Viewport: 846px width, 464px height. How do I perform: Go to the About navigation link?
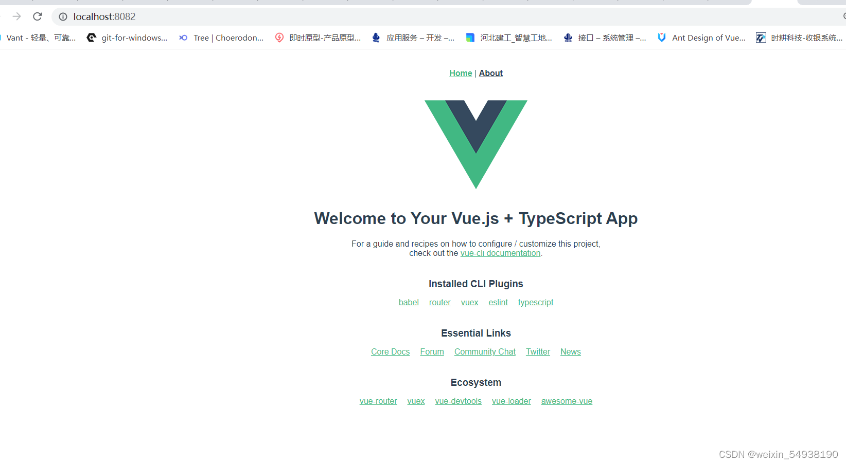(491, 73)
